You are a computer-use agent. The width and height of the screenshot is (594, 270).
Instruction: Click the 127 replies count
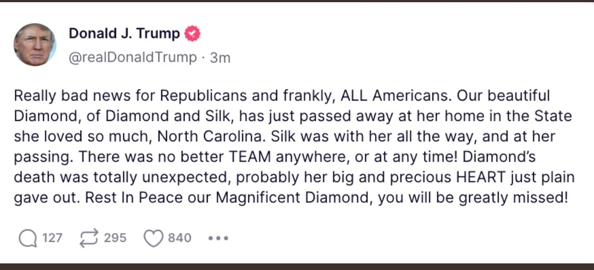point(53,238)
